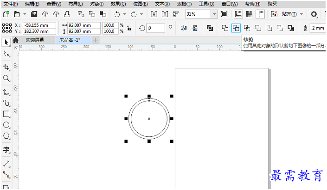Select the Zoom magnifier tool
This screenshot has height=190, width=327.
pyautogui.click(x=6, y=79)
